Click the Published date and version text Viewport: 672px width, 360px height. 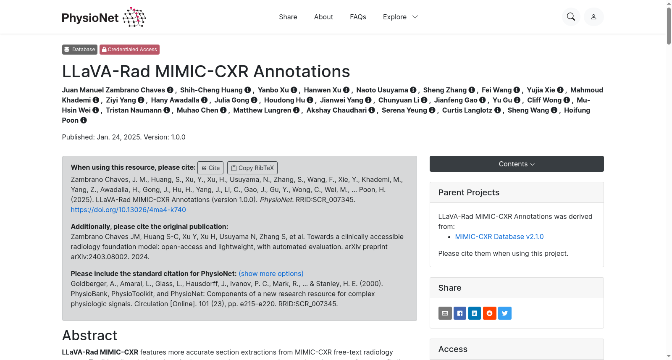tap(123, 137)
